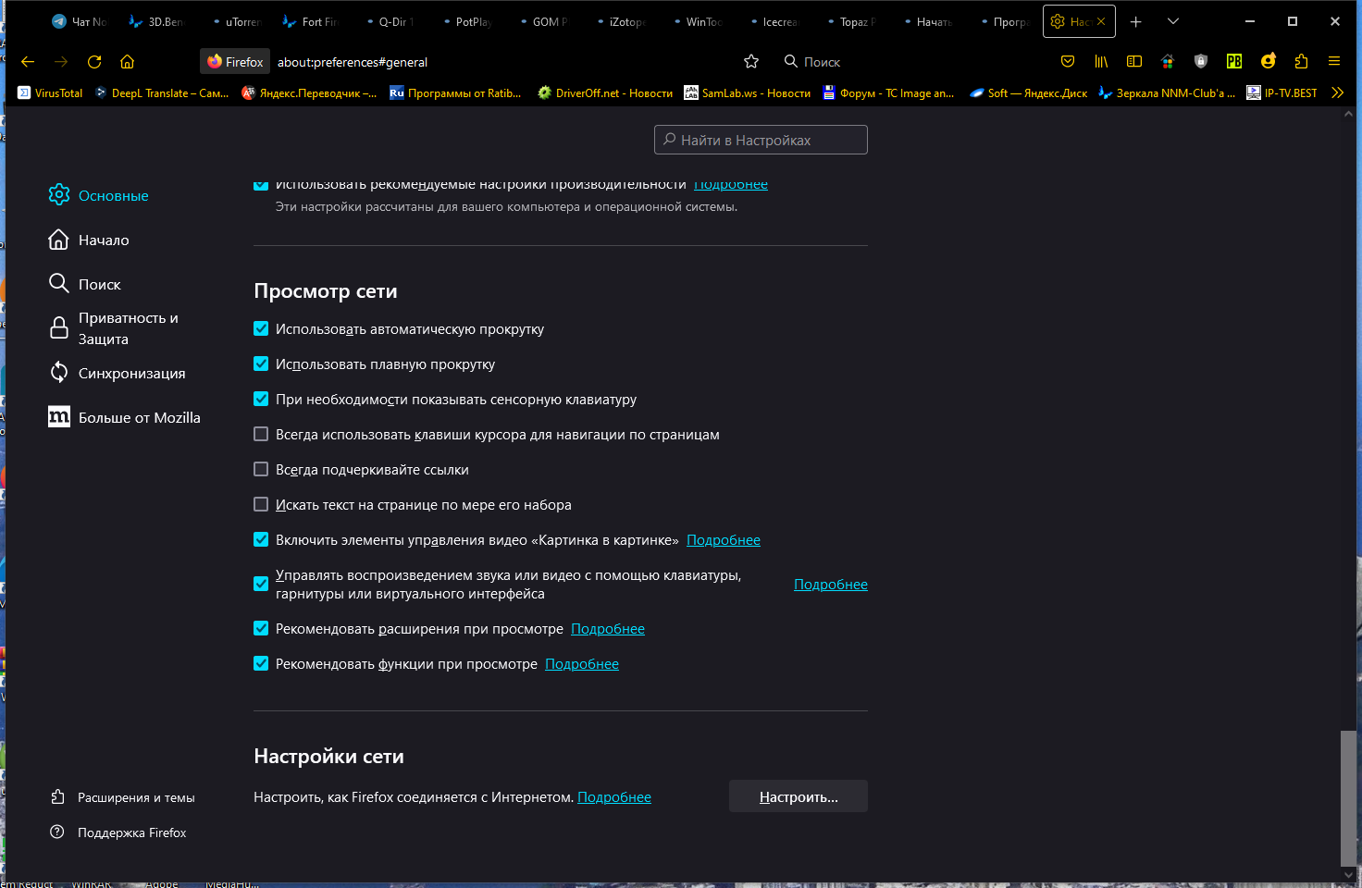
Task: Open the Pocket icon in the toolbar
Action: pyautogui.click(x=1068, y=61)
